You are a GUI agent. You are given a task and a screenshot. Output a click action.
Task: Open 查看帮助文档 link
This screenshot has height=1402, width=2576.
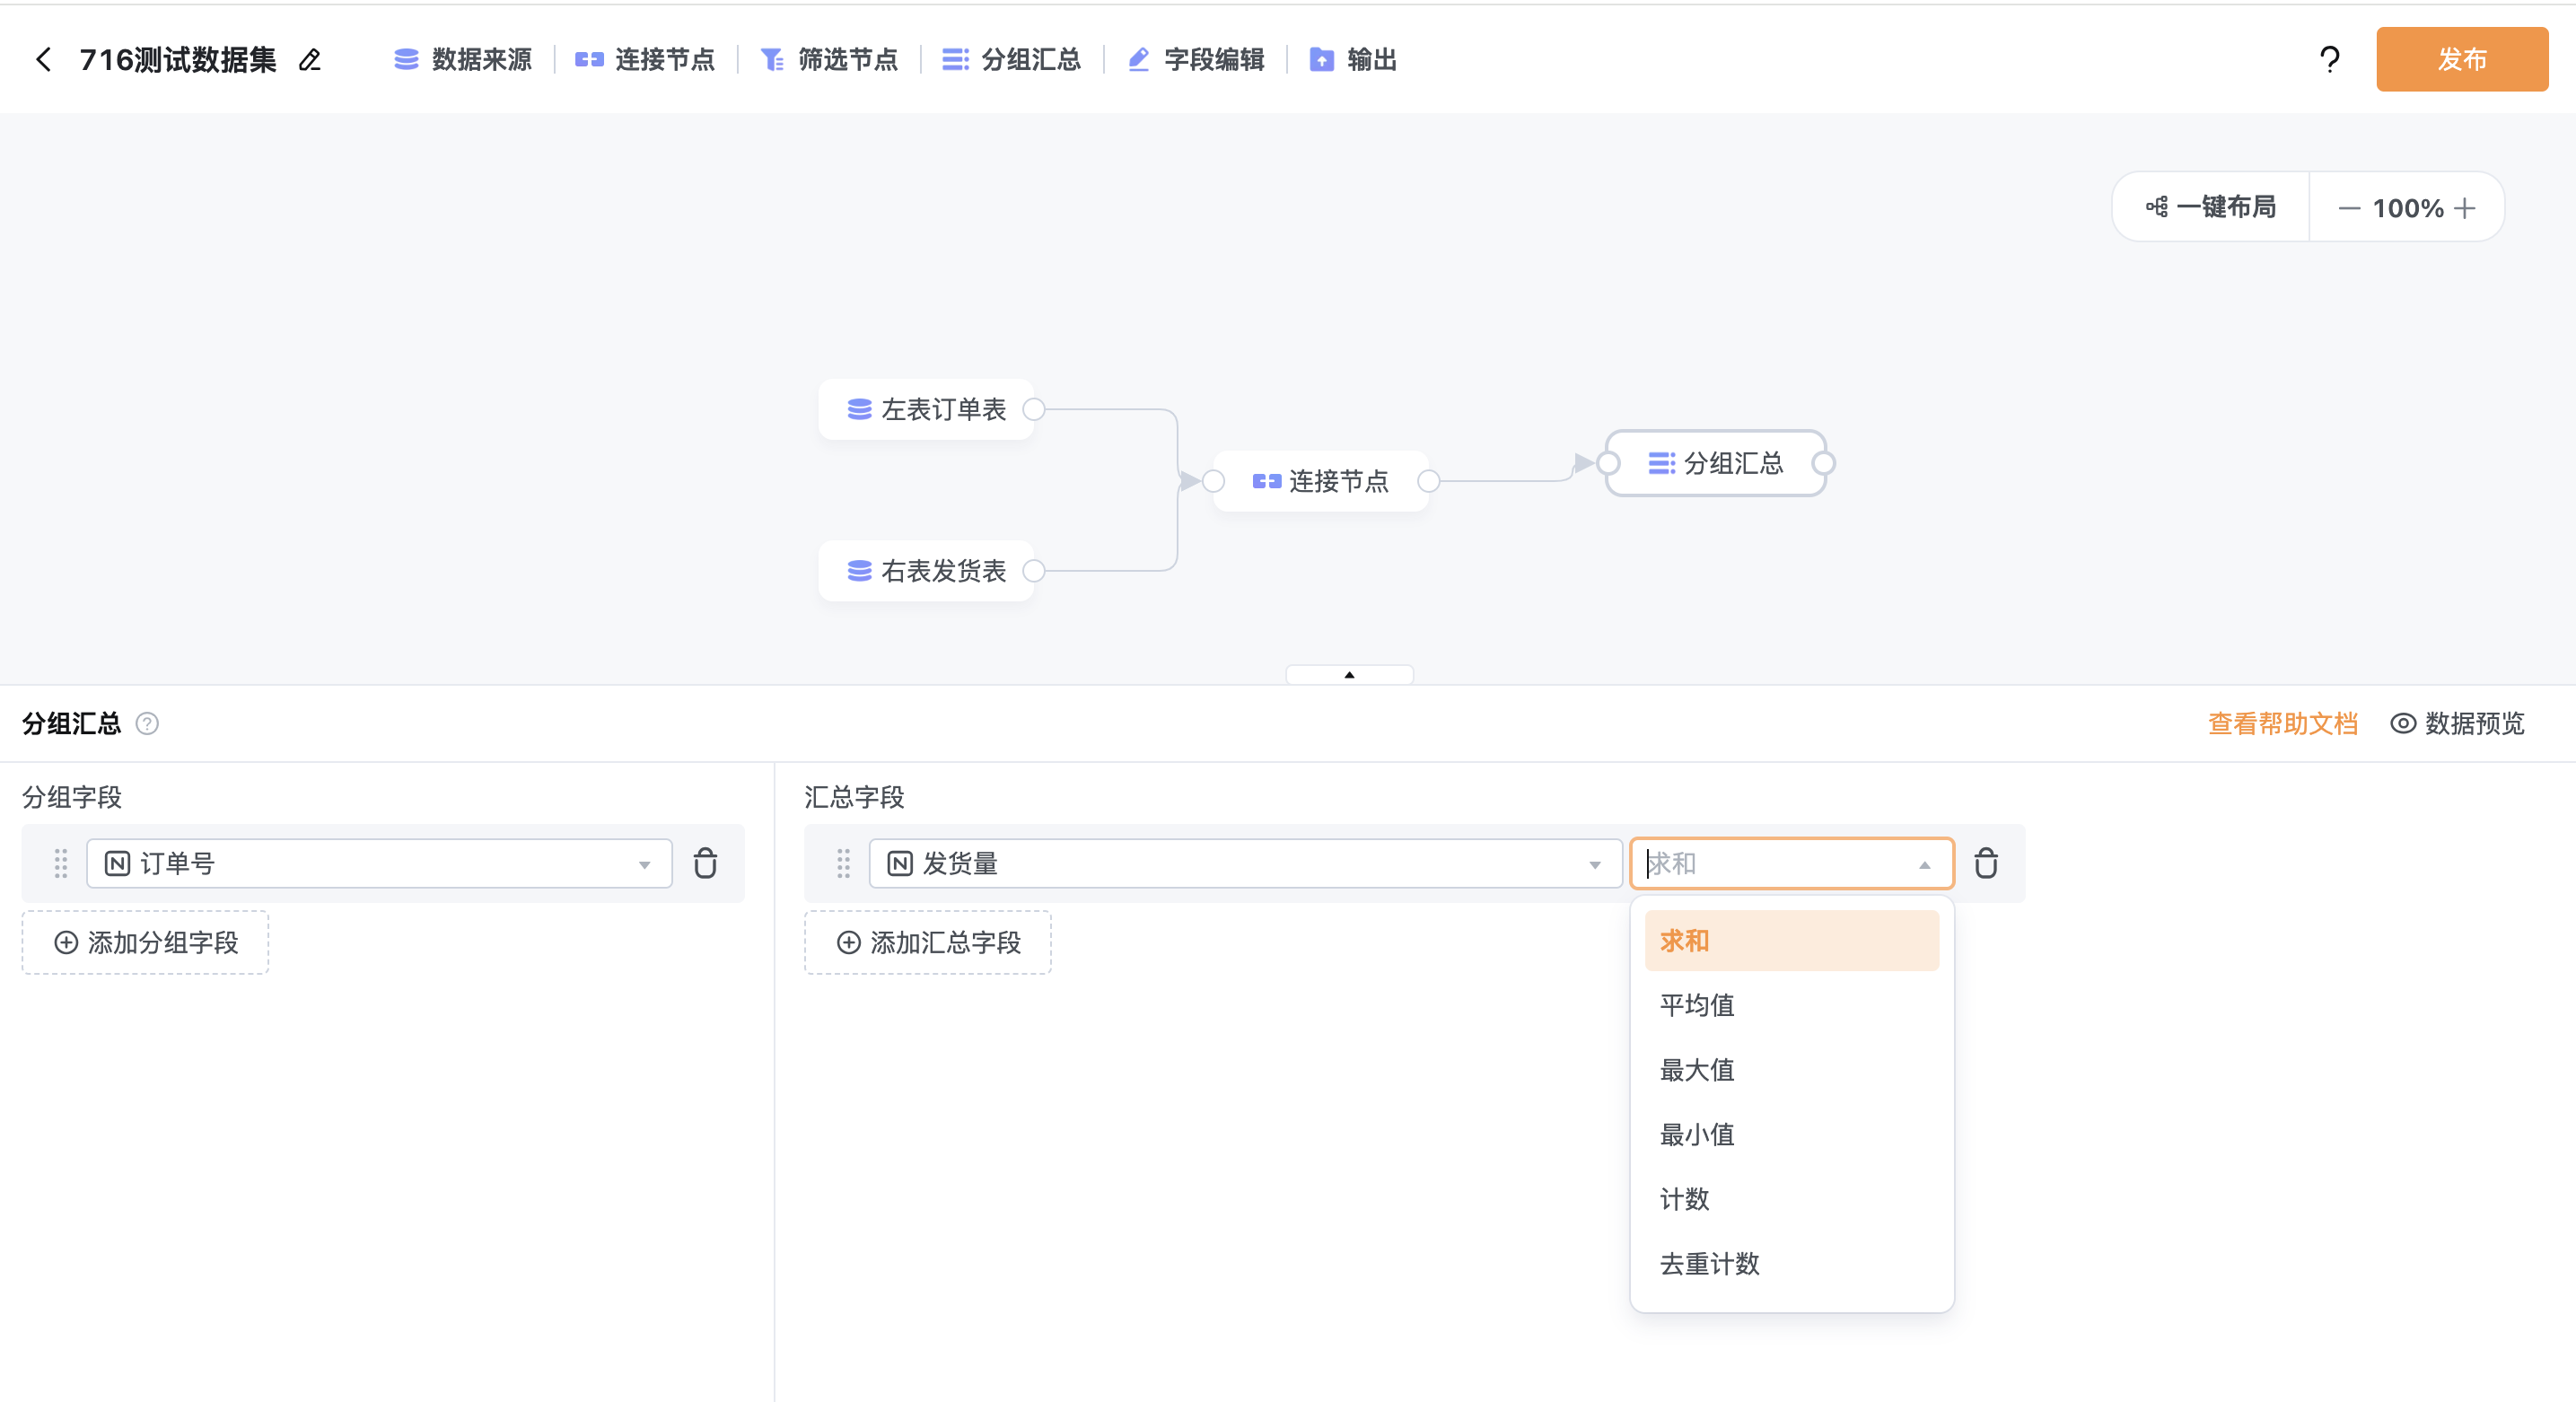(x=2283, y=723)
